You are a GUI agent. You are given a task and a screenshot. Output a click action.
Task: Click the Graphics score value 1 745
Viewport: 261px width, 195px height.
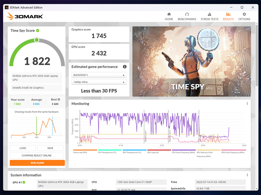coord(99,36)
